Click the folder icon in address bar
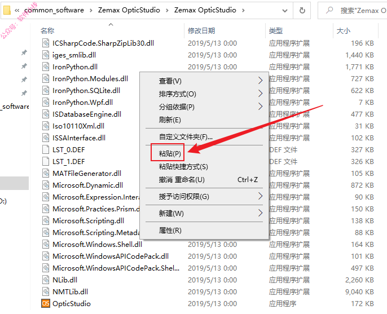Viewport: 387px width, 314px height. coord(7,10)
